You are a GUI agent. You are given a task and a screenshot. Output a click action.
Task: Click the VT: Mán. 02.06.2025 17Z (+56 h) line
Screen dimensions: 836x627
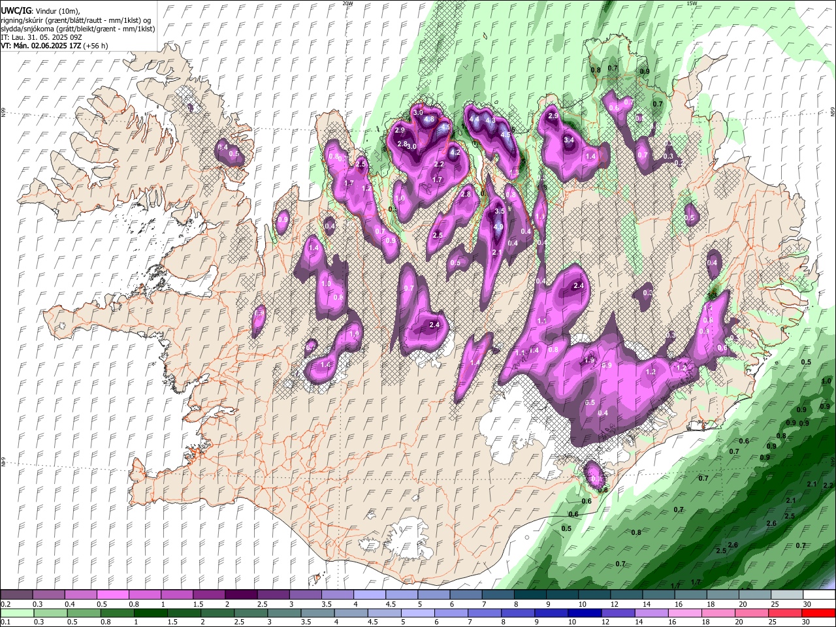55,46
